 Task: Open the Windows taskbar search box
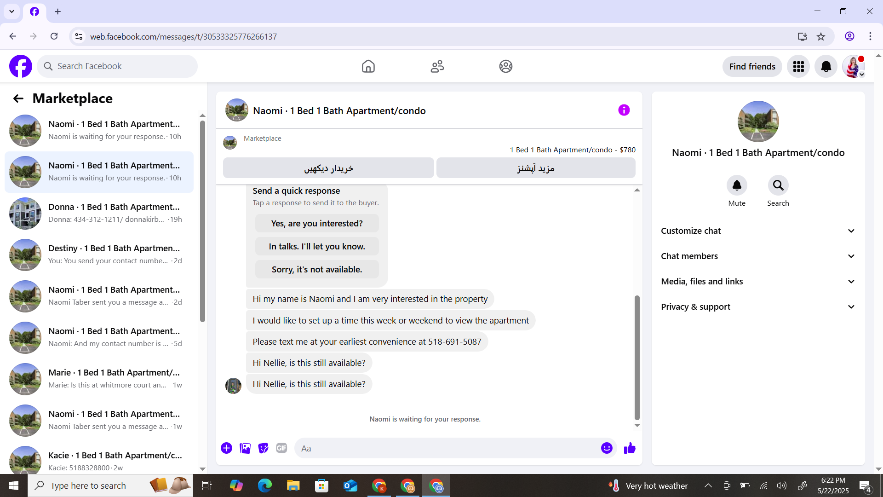pos(110,485)
